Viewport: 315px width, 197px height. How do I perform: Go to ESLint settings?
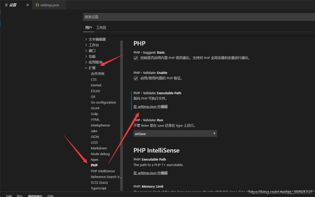click(95, 91)
